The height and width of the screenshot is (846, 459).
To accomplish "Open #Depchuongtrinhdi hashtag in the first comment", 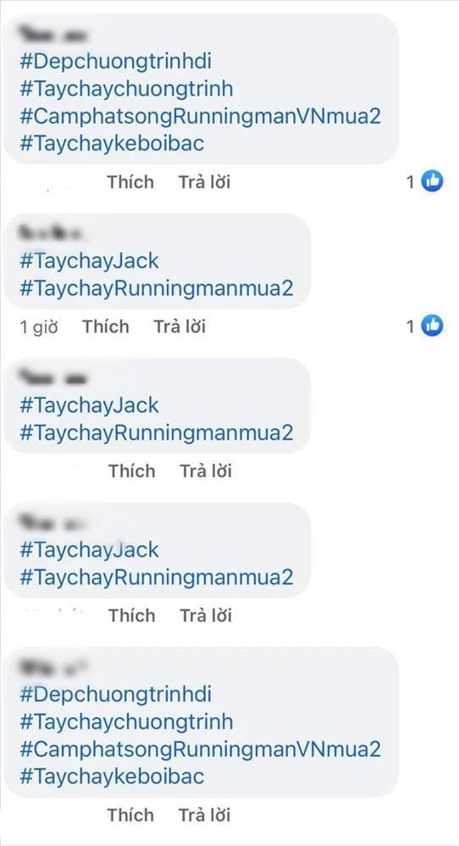I will (115, 62).
